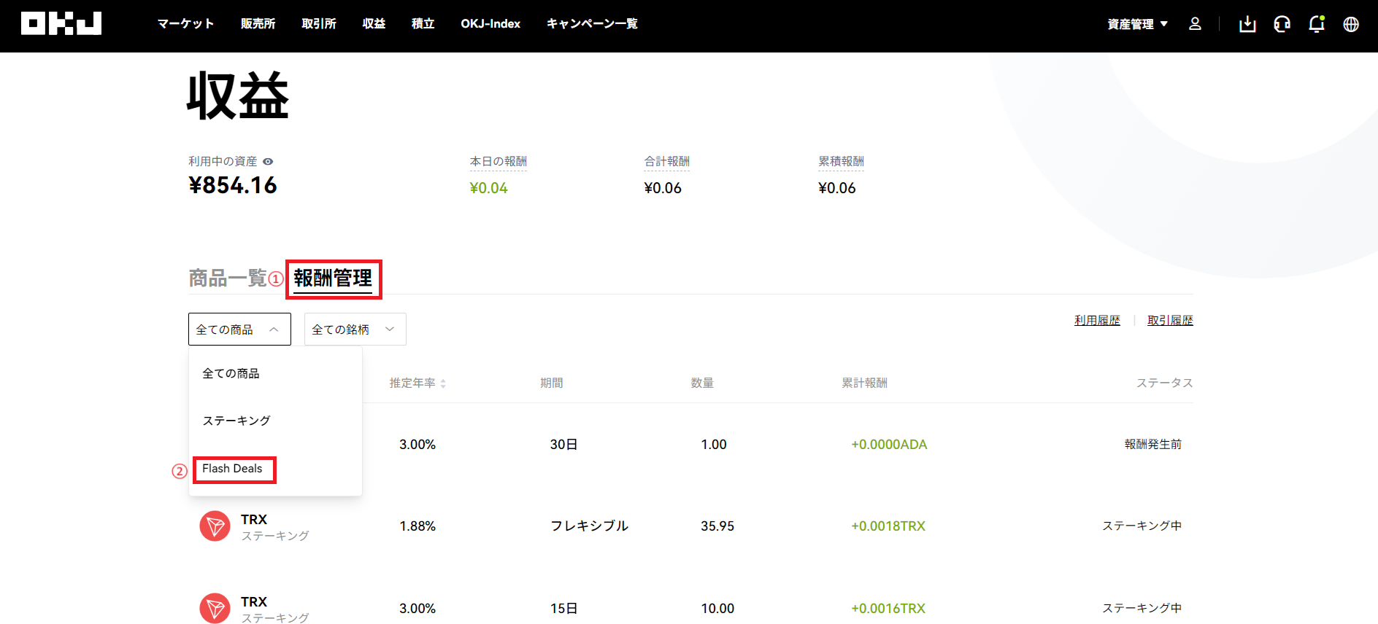Click the TRX 15日 staking coin icon
This screenshot has width=1378, height=624.
pos(215,608)
